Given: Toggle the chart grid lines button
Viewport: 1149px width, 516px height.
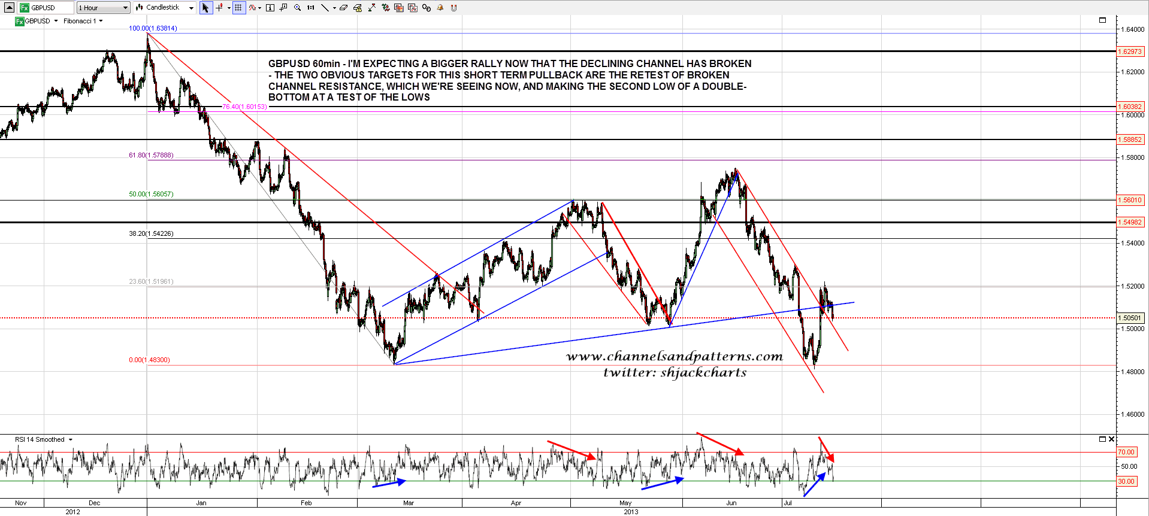Looking at the screenshot, I should (x=238, y=8).
